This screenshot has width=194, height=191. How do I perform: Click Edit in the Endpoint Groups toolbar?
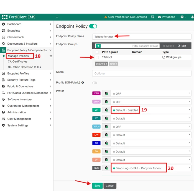click(182, 46)
